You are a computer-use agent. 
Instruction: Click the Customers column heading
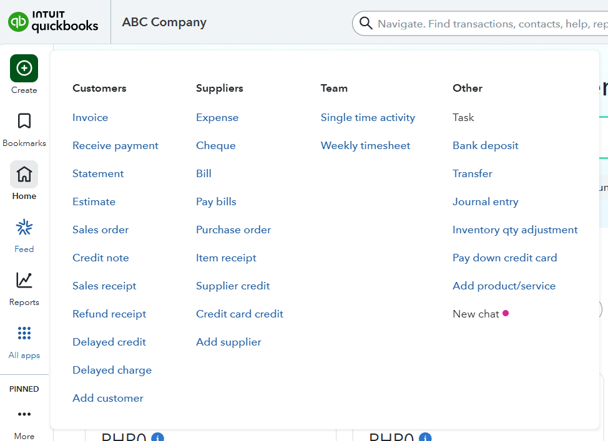coord(99,88)
